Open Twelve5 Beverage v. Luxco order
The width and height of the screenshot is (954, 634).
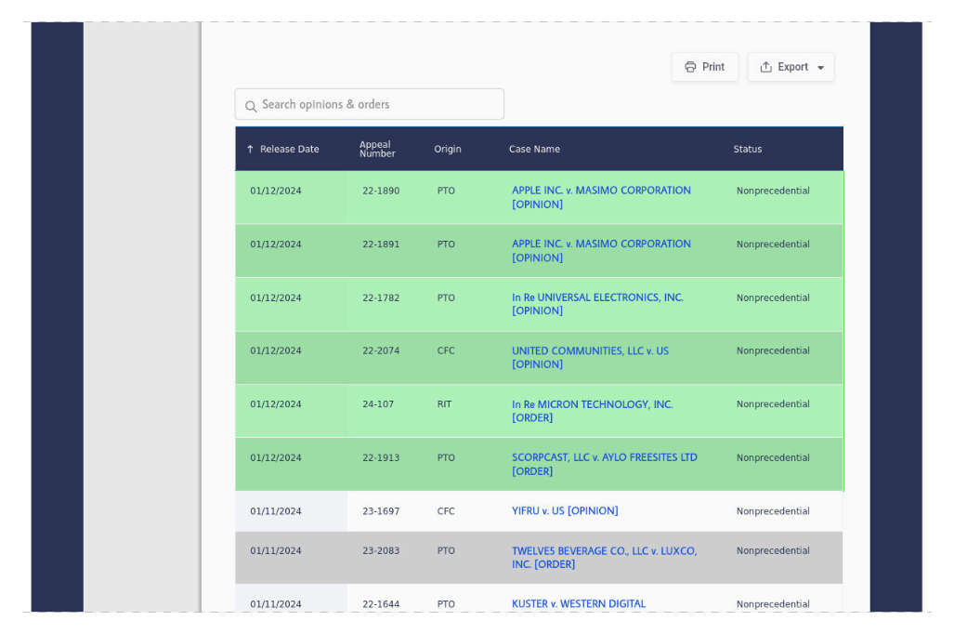click(x=603, y=551)
